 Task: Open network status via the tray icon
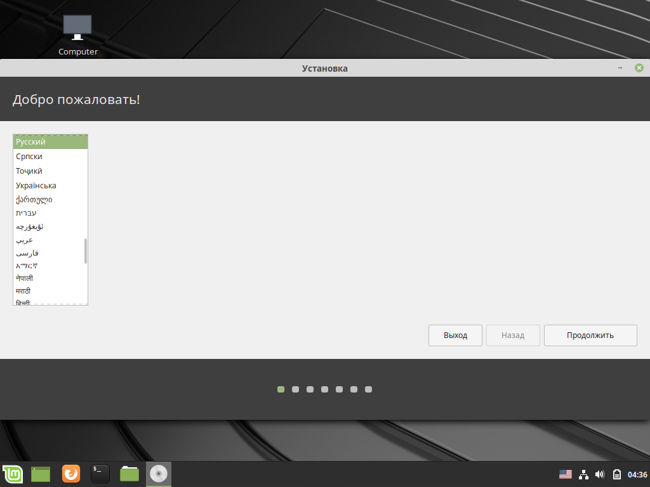pyautogui.click(x=583, y=474)
